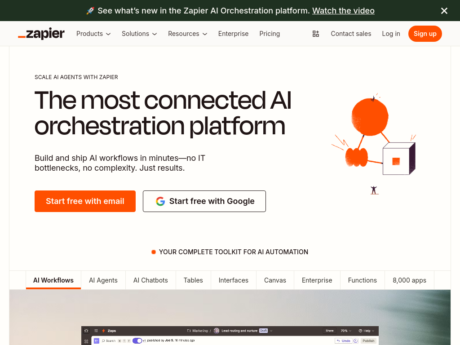460x345 pixels.
Task: Click the Undo button in editor preview
Action: tap(344, 341)
